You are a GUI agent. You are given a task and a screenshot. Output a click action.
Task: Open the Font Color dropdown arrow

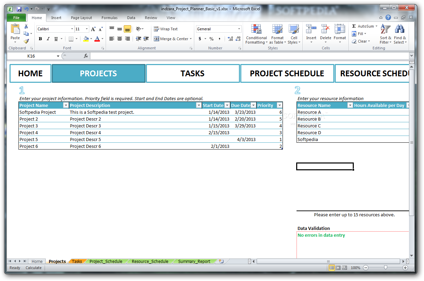(103, 39)
